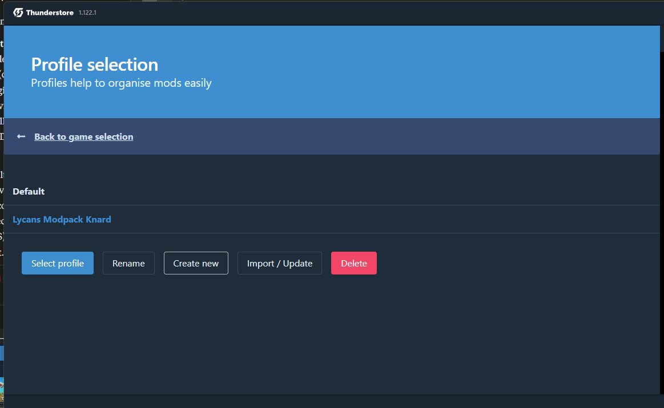Select the Default profile
The width and height of the screenshot is (664, 408).
tap(332, 191)
